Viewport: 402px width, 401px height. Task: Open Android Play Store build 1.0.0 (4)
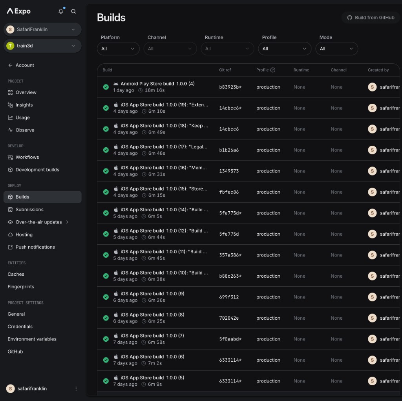[x=157, y=84]
